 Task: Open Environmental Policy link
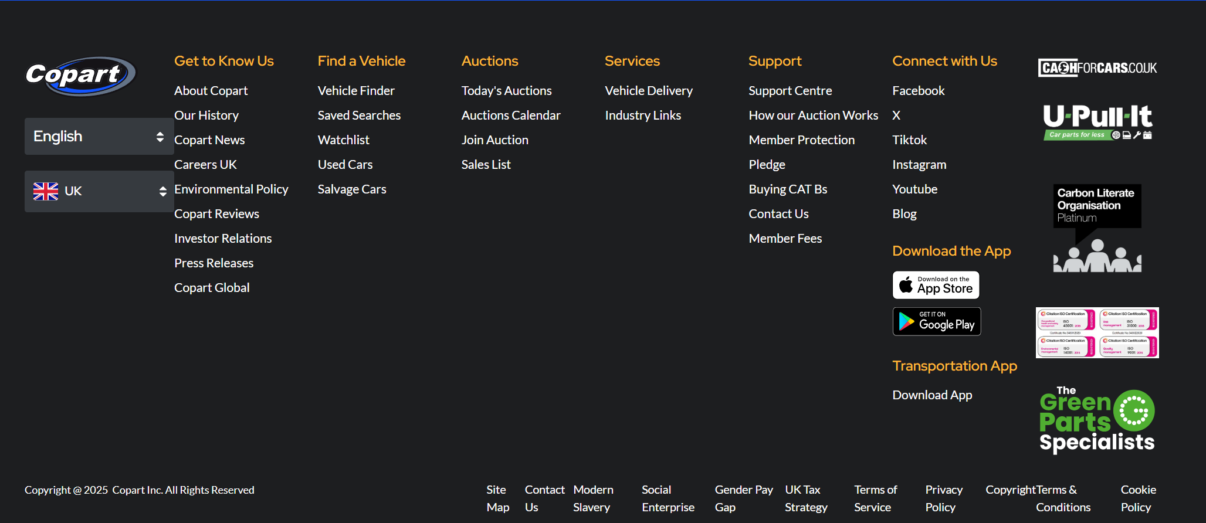231,189
